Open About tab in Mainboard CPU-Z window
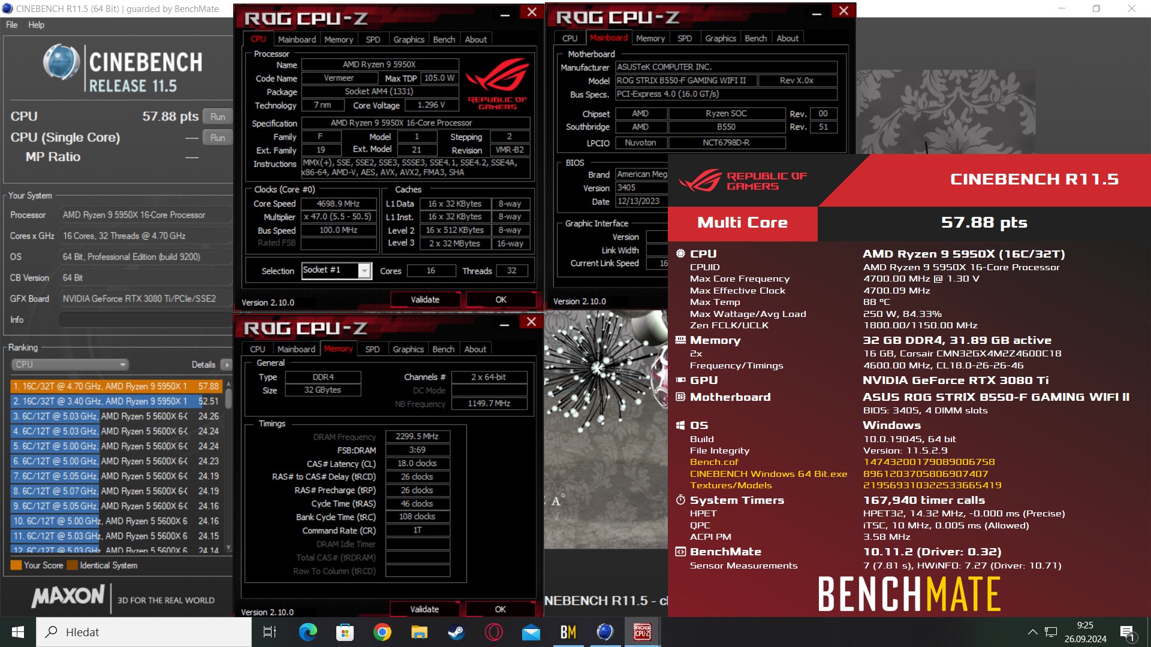The height and width of the screenshot is (647, 1151). (788, 38)
